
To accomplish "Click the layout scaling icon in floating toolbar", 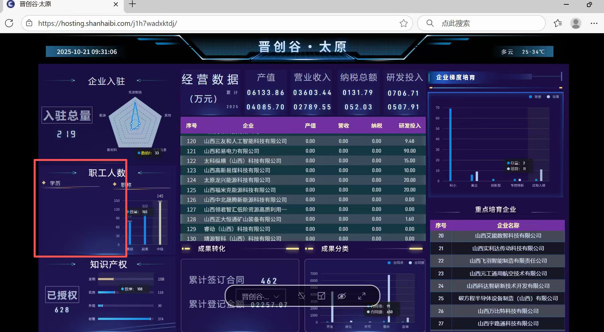I will coord(321,296).
